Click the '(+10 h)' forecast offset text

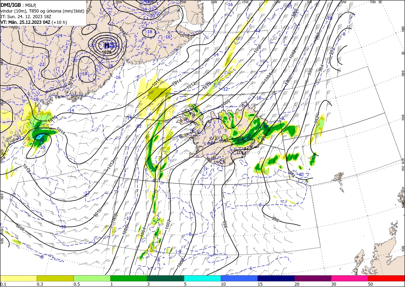(x=59, y=22)
